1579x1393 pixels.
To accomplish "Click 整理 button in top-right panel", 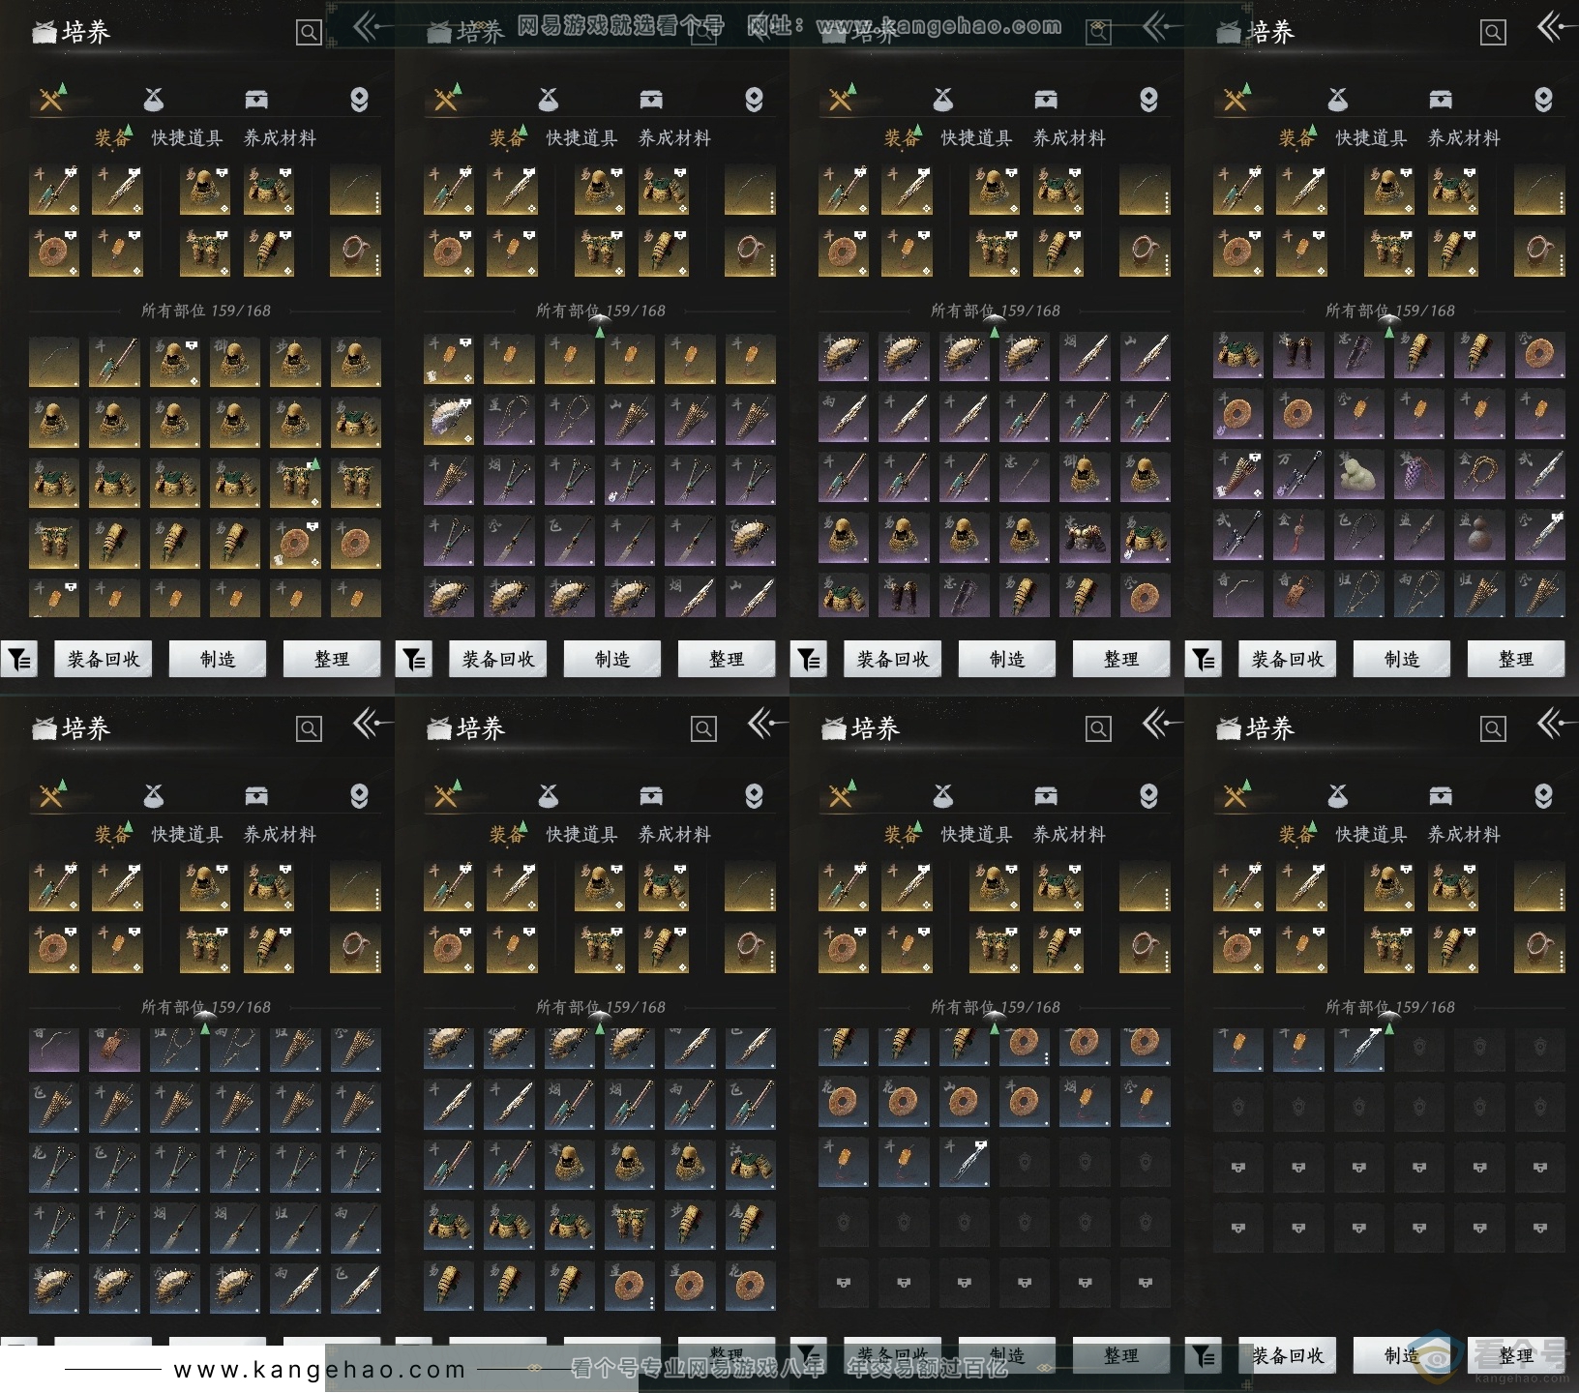I will 1516,660.
